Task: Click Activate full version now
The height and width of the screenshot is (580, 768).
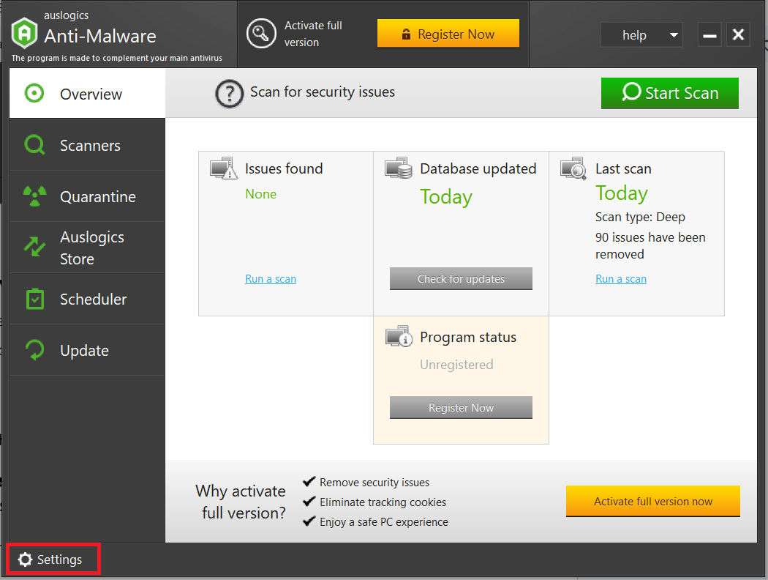Action: click(652, 501)
